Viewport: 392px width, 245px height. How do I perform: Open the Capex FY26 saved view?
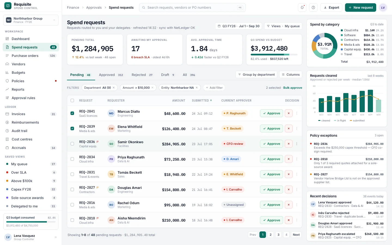tap(31, 189)
